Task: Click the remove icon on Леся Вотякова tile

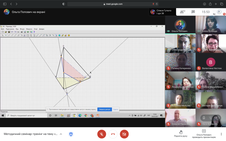Action: pyautogui.click(x=218, y=118)
